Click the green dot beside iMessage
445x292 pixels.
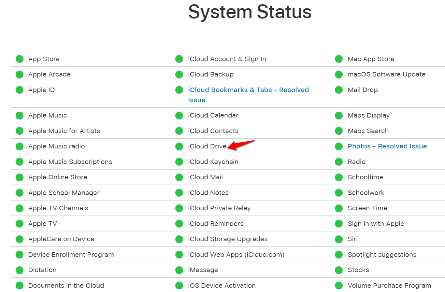(179, 270)
